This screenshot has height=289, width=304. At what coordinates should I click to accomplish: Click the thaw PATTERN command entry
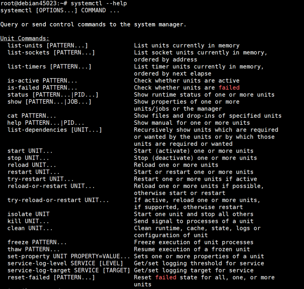pyautogui.click(x=34, y=249)
